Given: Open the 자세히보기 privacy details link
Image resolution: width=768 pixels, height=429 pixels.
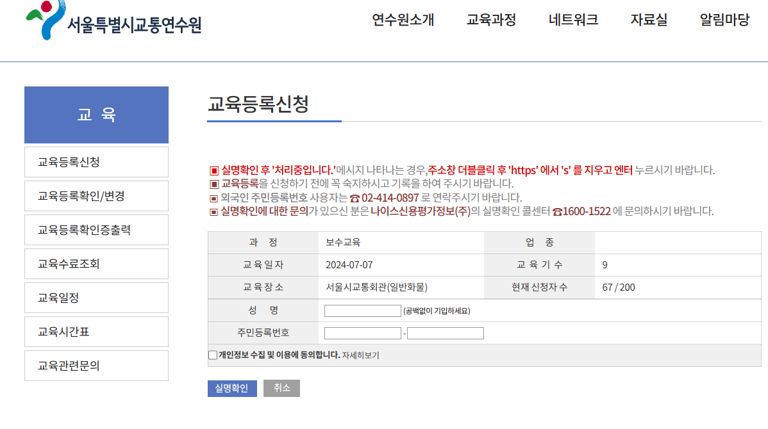Looking at the screenshot, I should [363, 354].
